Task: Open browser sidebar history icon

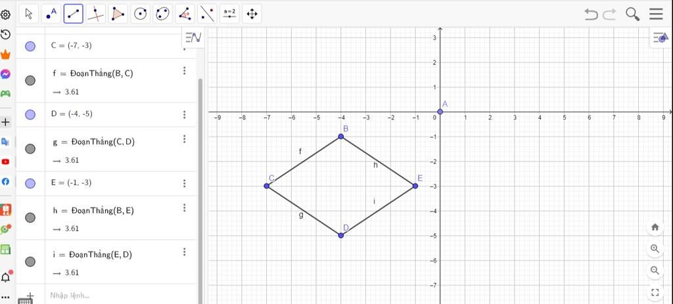Action: 5,35
